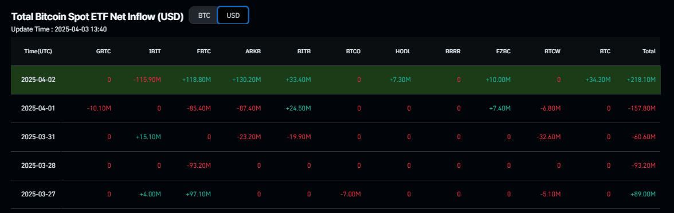Click the +34.30M BTC value
Screen dimensions: 674x213
pos(598,80)
